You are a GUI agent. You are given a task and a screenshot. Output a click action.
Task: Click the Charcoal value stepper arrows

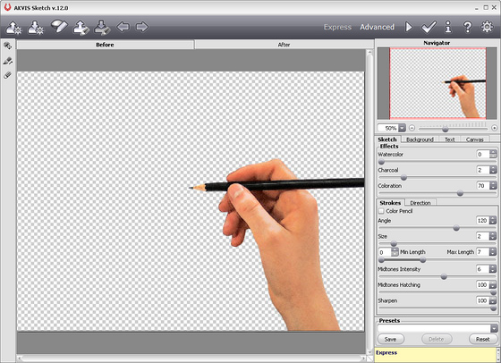pyautogui.click(x=493, y=170)
